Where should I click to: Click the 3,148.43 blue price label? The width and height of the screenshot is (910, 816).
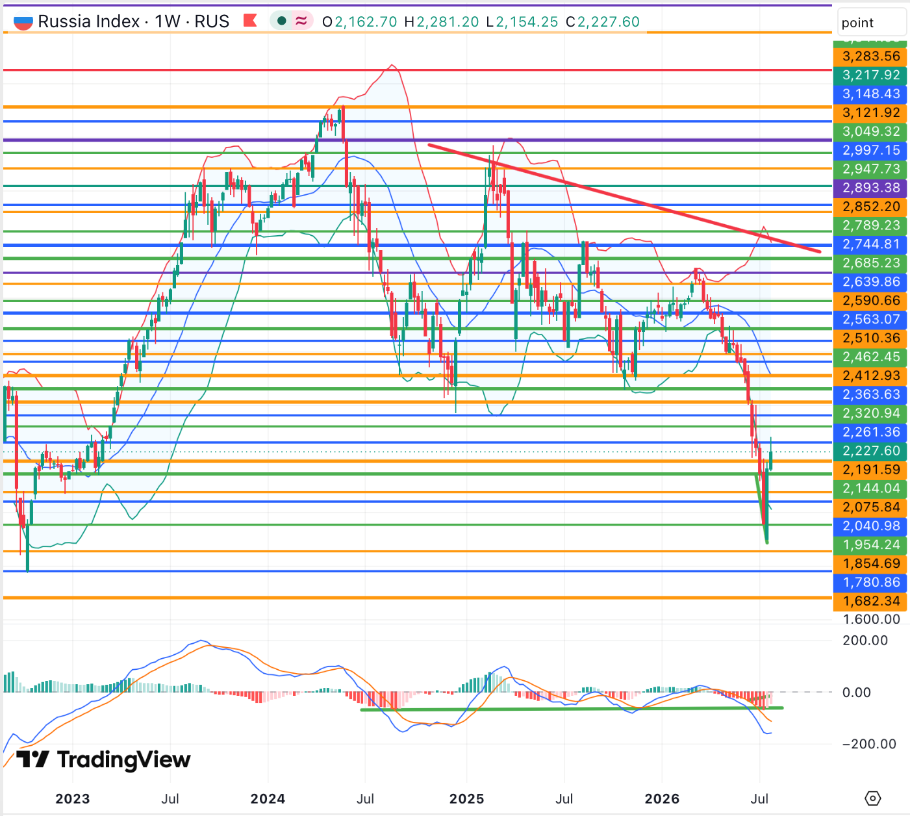pyautogui.click(x=870, y=94)
